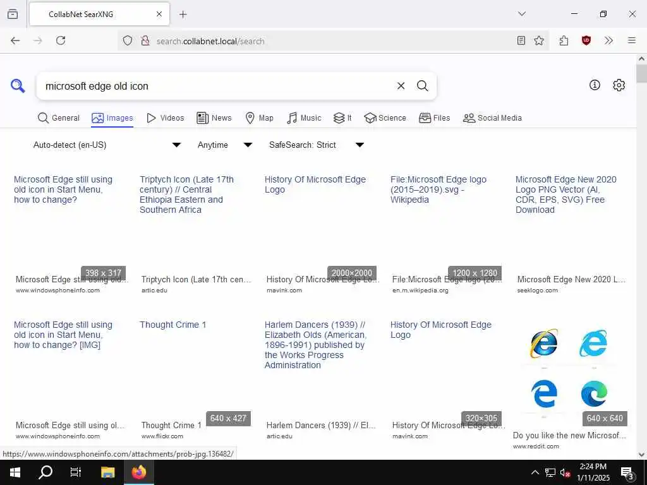Open SearXNG preferences gear icon

[x=619, y=85]
